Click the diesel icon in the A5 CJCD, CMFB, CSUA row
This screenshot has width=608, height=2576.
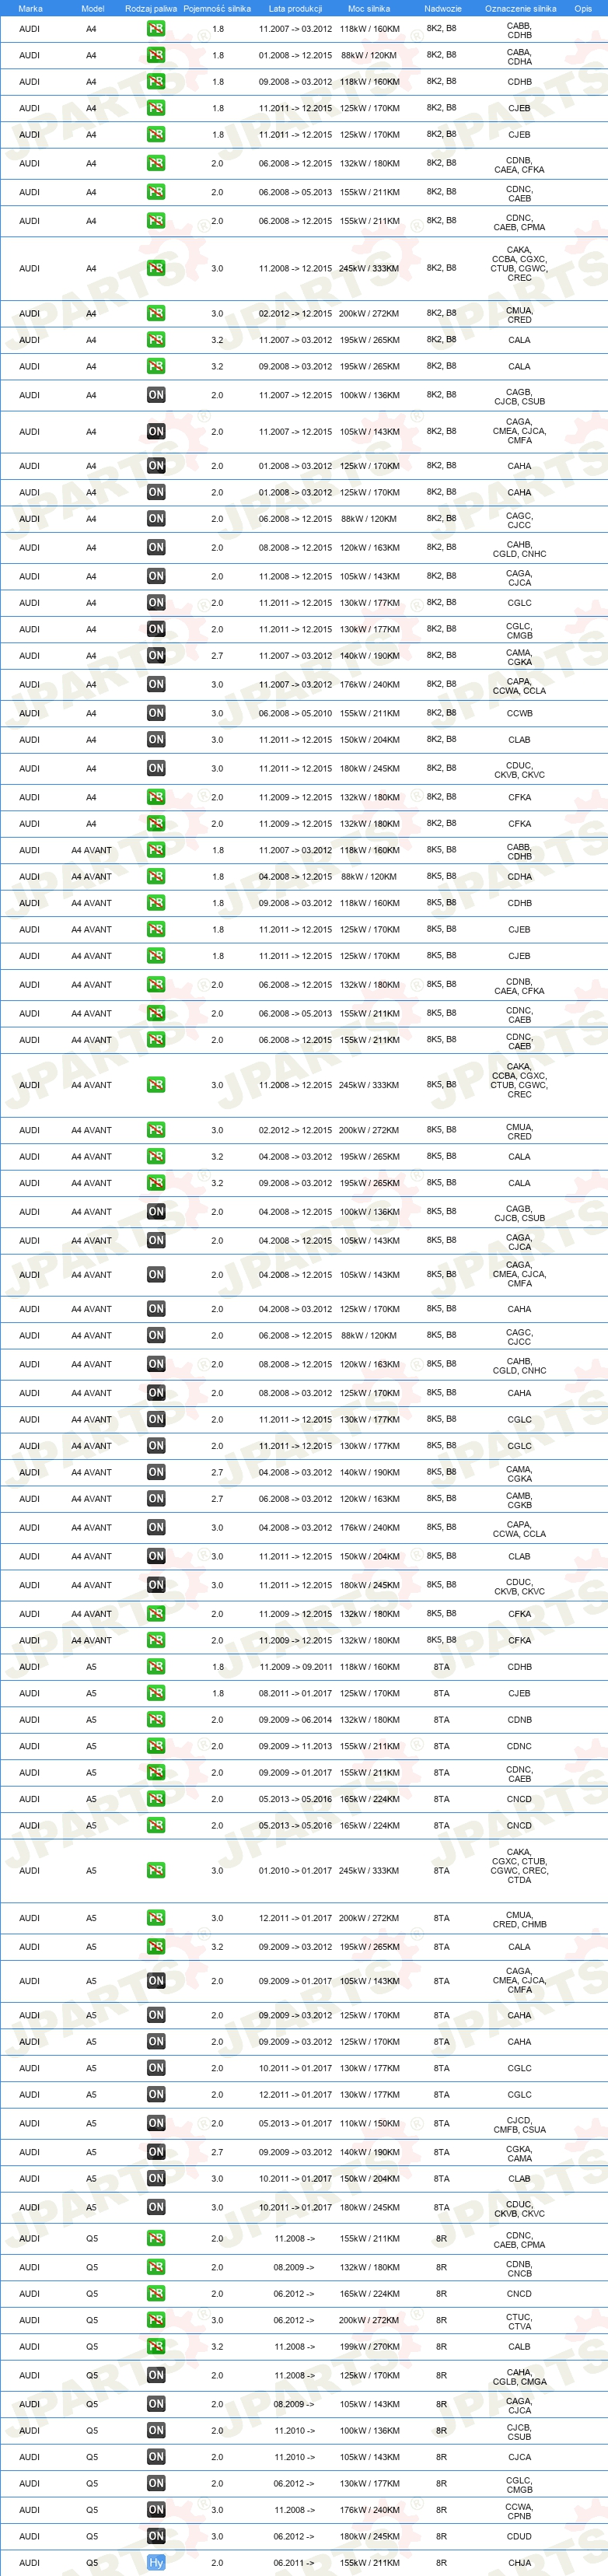(x=156, y=2123)
